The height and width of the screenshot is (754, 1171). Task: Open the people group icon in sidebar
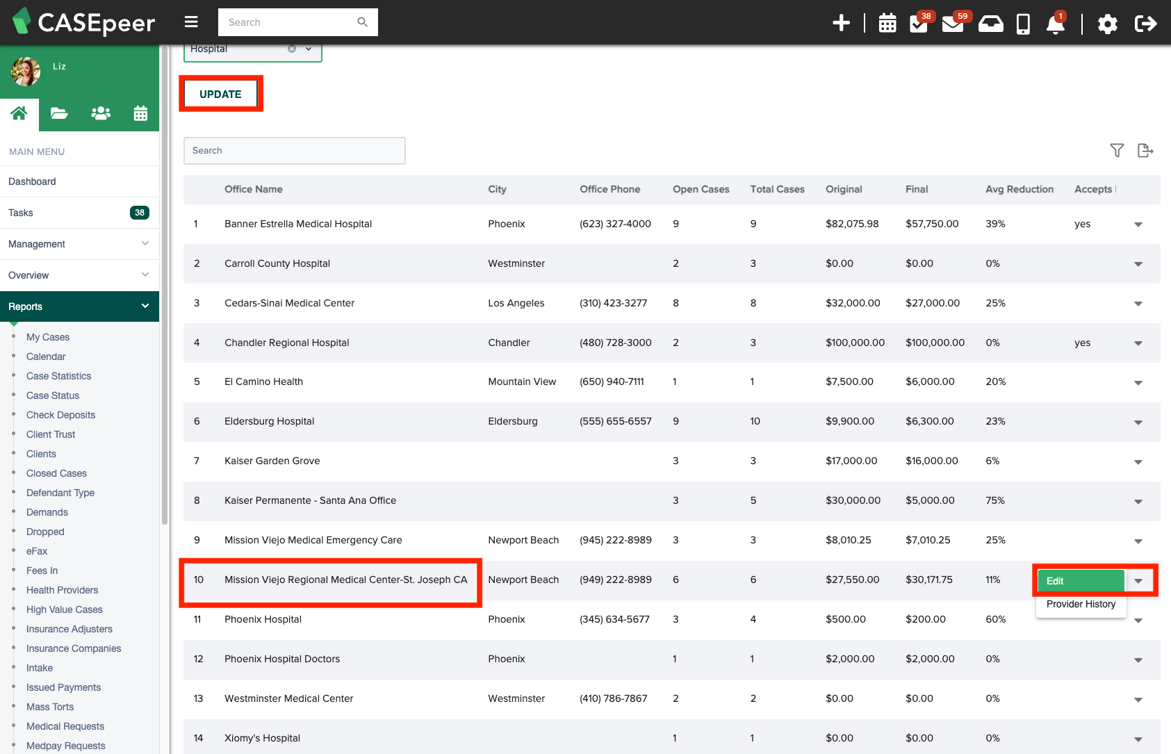(x=101, y=113)
